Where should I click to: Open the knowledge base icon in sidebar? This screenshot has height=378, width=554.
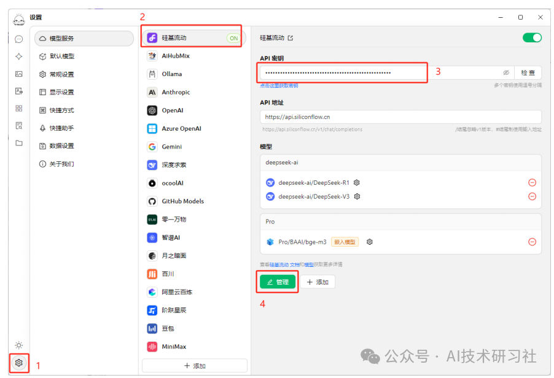tap(18, 126)
